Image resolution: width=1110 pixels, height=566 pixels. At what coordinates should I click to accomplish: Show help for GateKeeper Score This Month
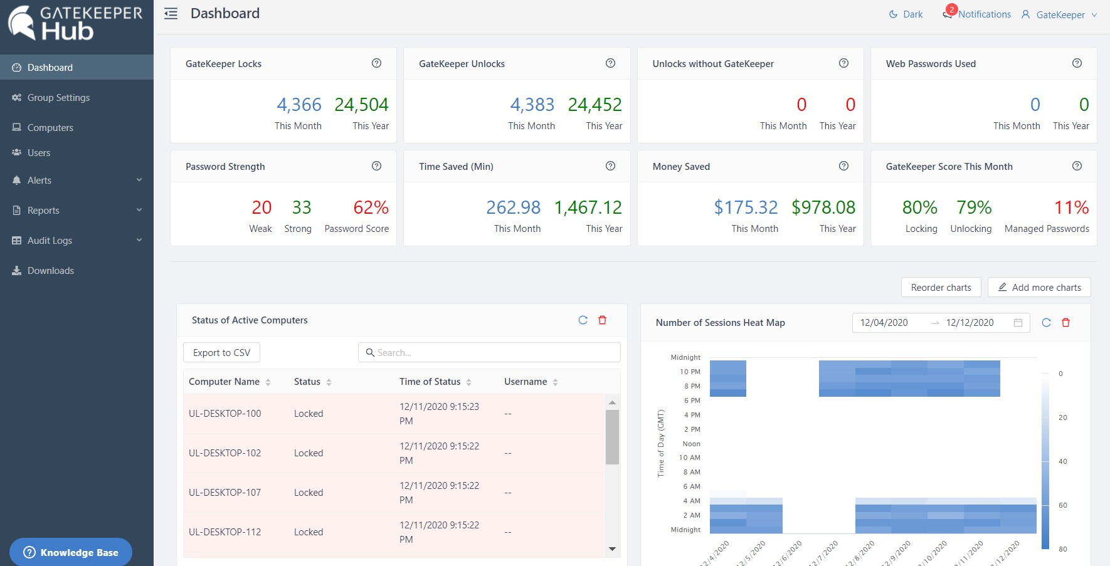pos(1077,165)
